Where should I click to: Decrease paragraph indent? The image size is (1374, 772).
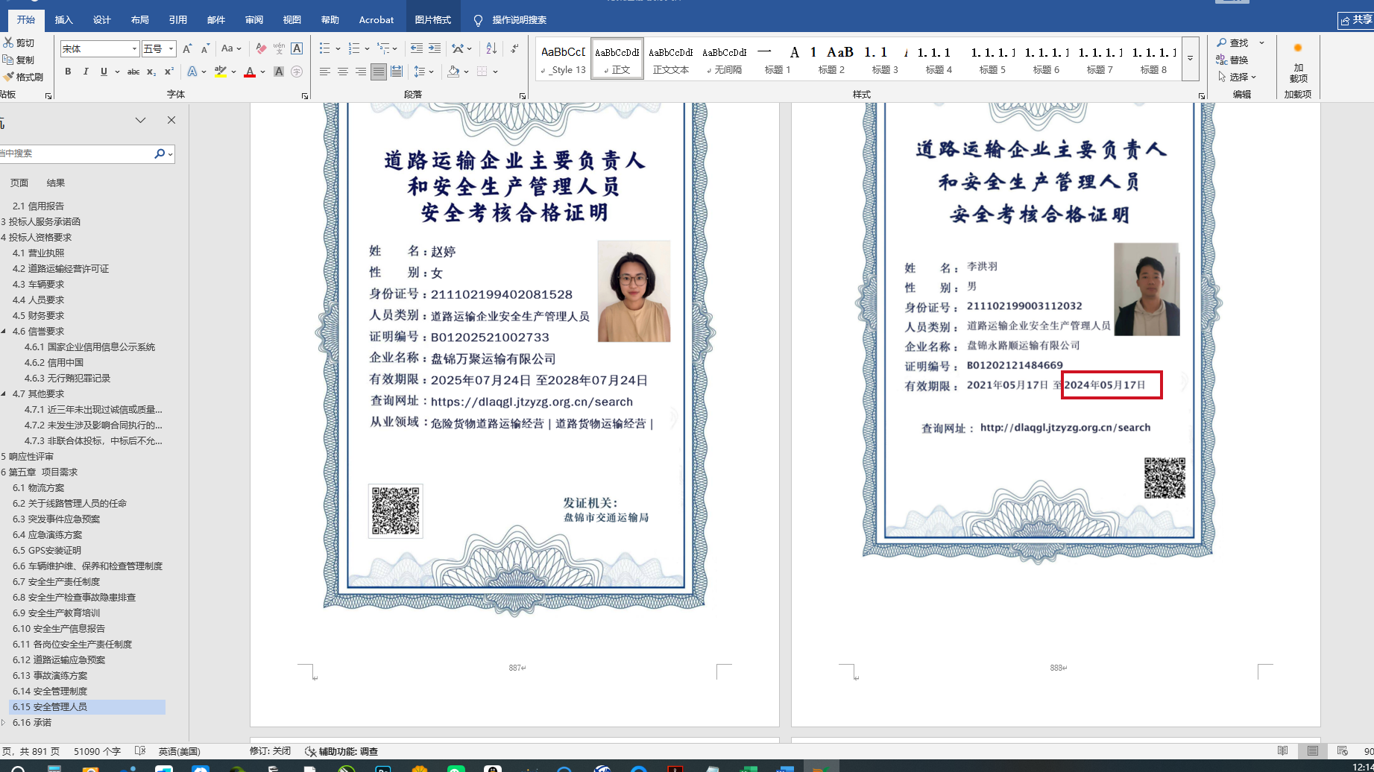tap(417, 48)
